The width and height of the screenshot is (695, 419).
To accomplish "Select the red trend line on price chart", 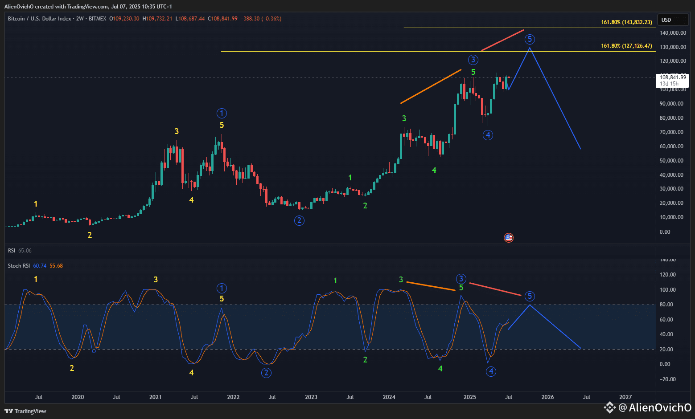I will 503,40.
